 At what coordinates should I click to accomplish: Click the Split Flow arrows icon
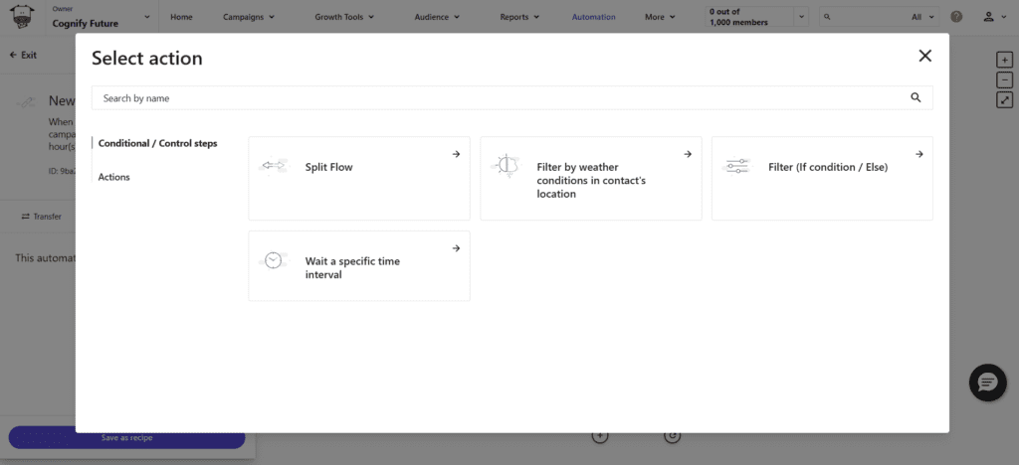point(273,166)
